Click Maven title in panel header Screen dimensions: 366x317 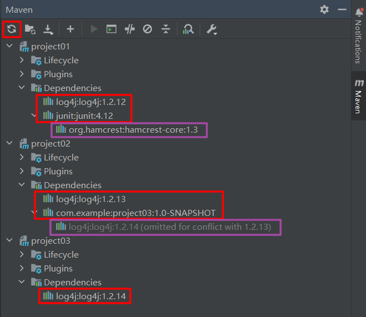click(x=19, y=10)
